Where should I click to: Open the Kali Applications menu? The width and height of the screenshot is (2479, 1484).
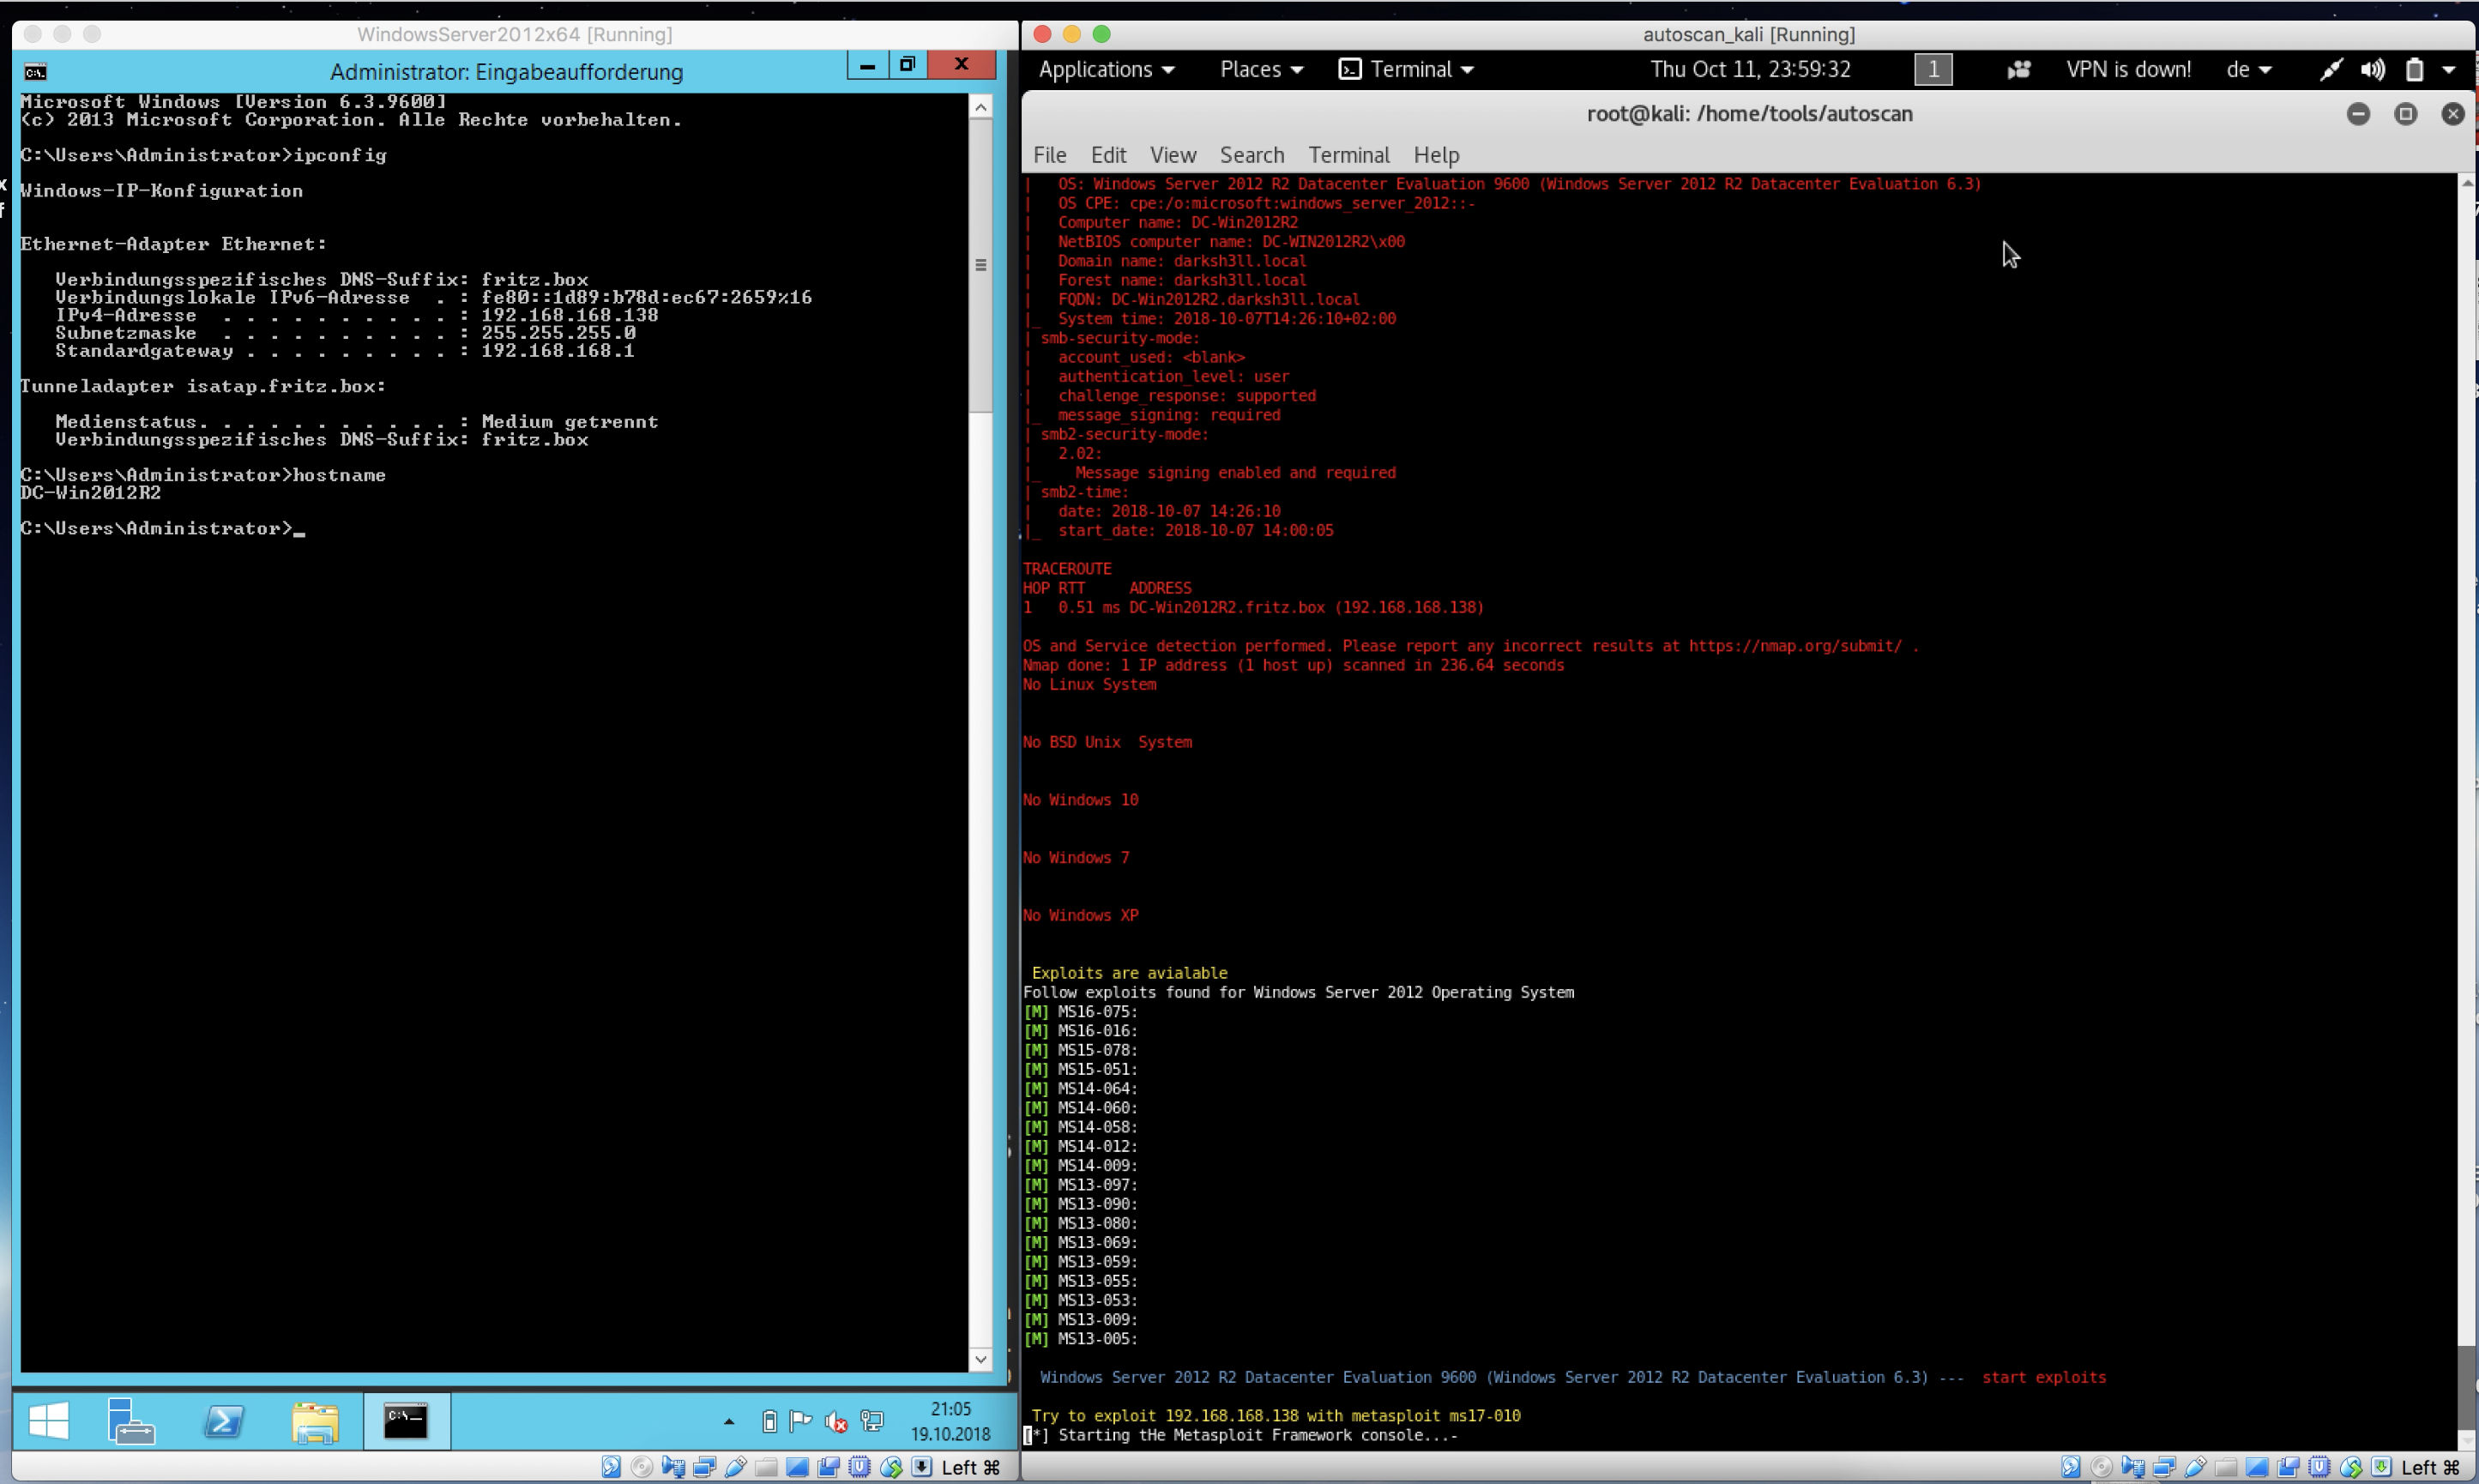[x=1106, y=69]
